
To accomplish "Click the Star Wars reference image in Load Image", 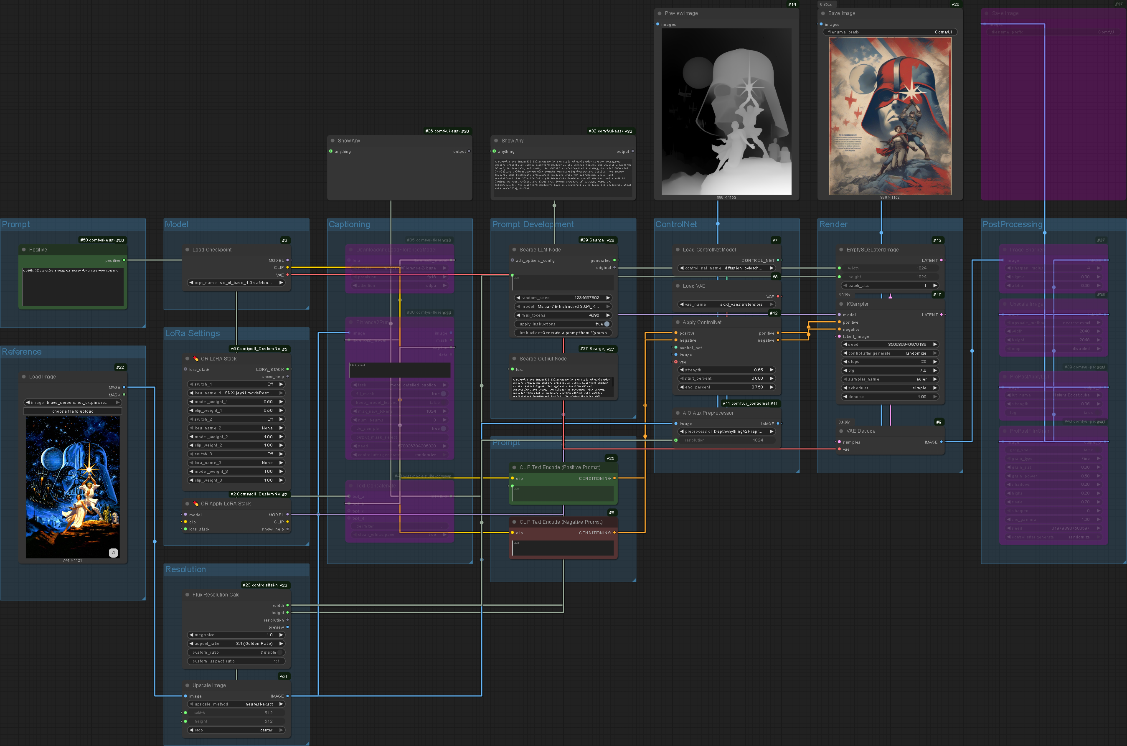I will [x=73, y=487].
